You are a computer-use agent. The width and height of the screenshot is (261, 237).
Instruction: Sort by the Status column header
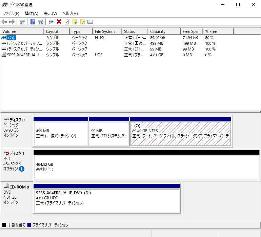[135, 31]
